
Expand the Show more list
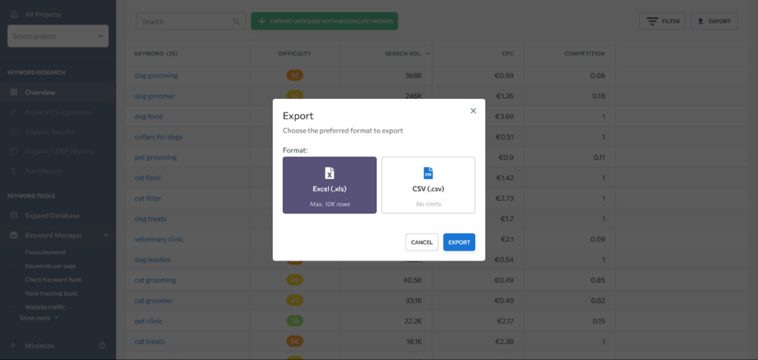[39, 318]
